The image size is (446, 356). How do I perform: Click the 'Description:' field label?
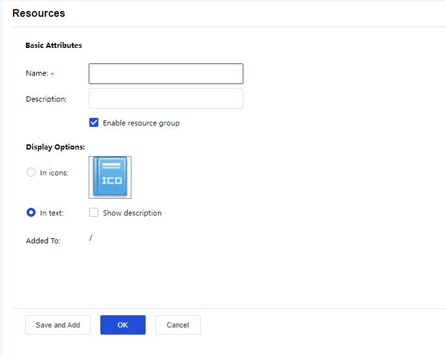tap(46, 99)
